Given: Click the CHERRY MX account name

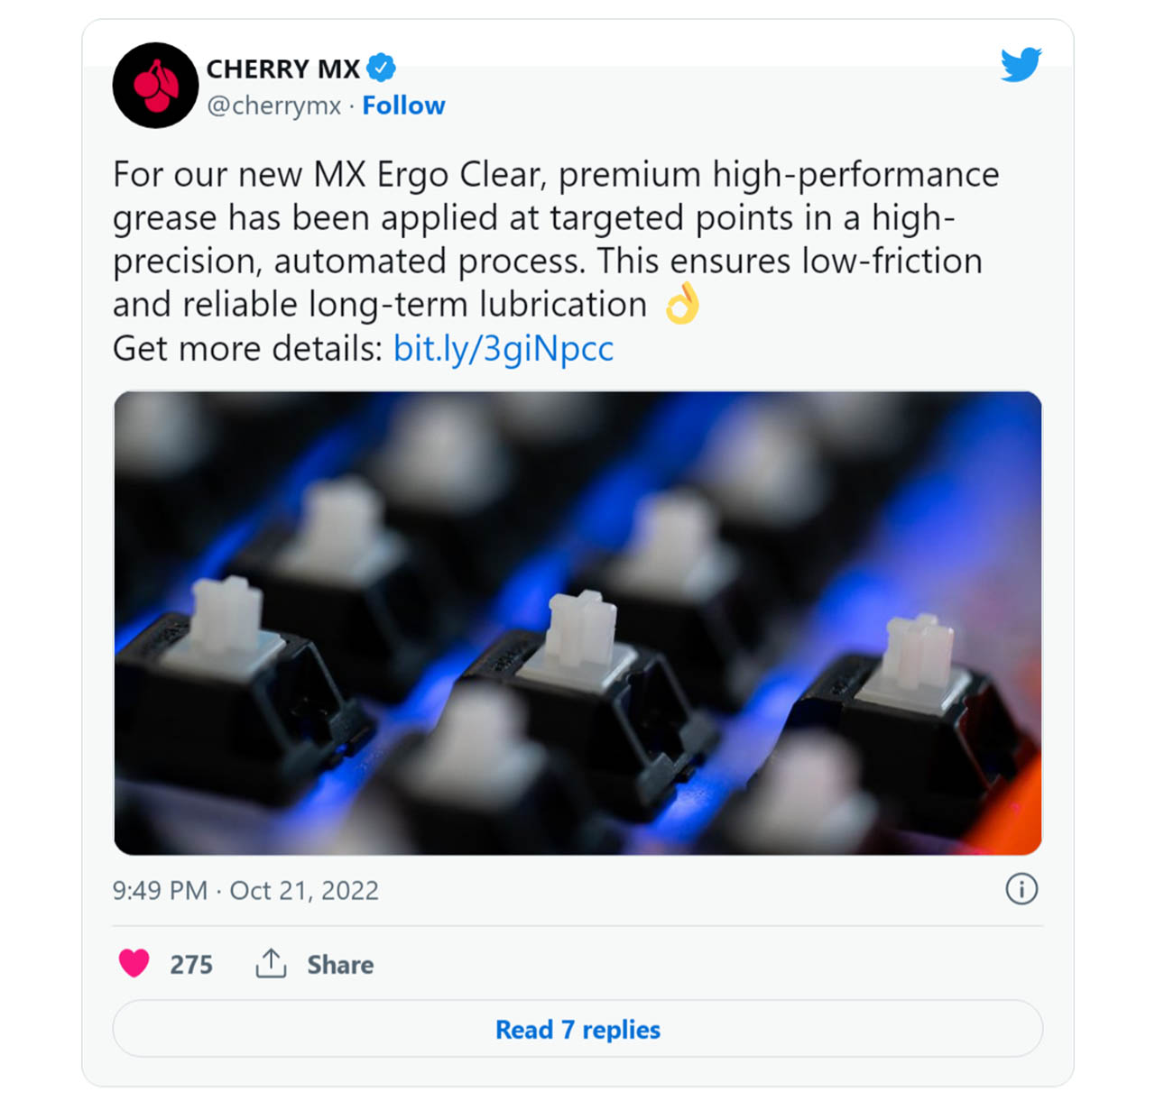Looking at the screenshot, I should pyautogui.click(x=283, y=69).
